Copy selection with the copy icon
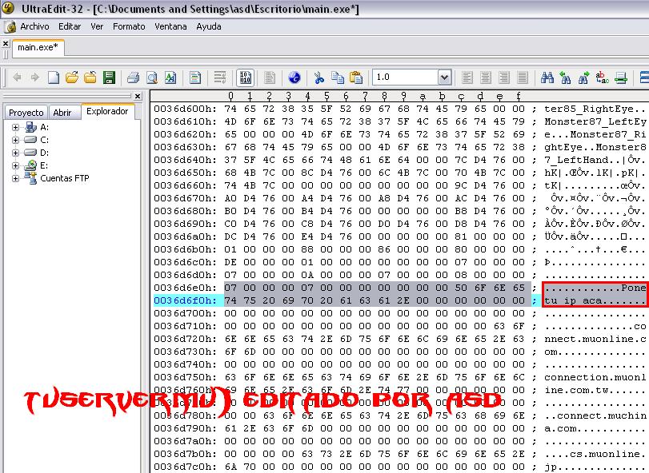The height and width of the screenshot is (473, 649). tap(338, 78)
